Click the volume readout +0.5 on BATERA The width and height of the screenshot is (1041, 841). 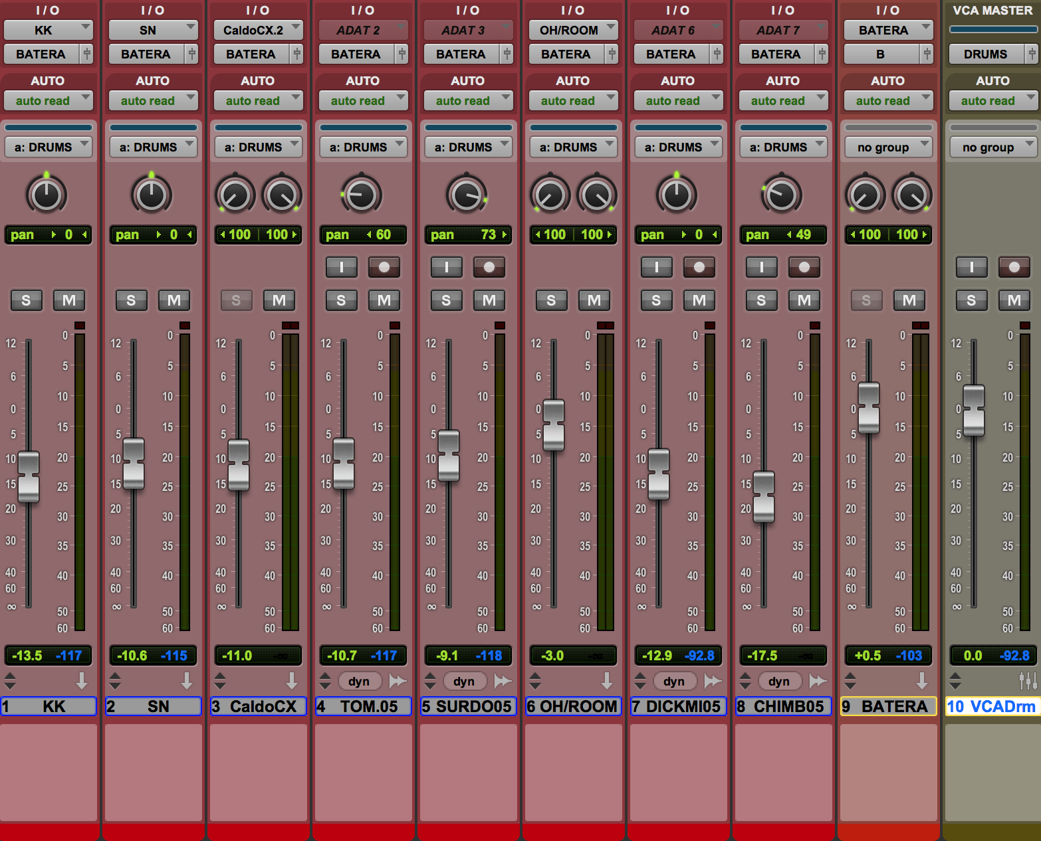[867, 656]
